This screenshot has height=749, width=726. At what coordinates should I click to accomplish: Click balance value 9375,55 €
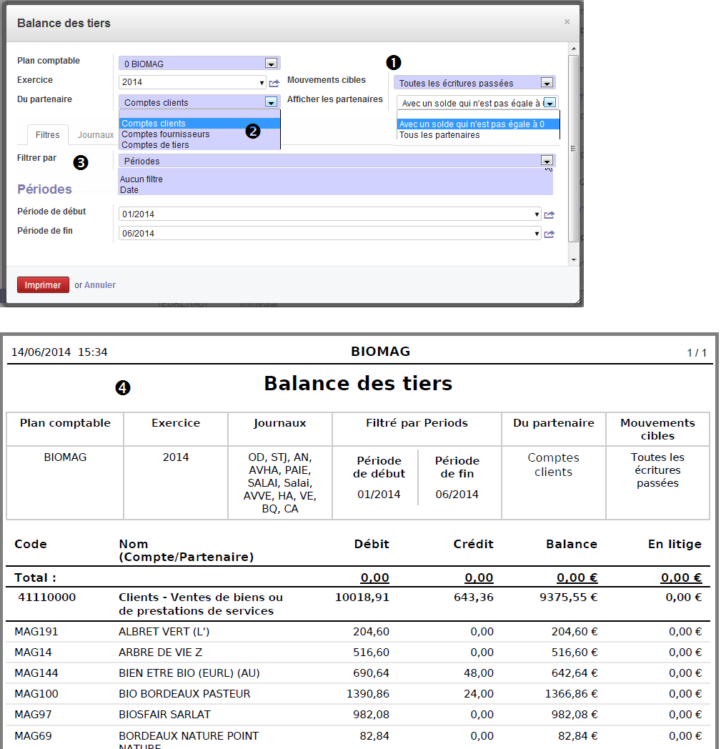coord(568,597)
